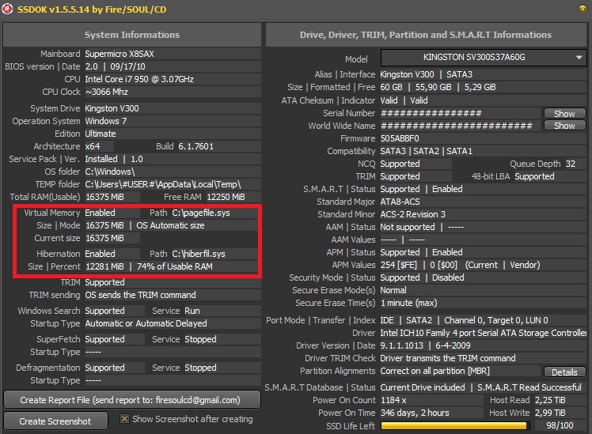Click SuperFetch service Stopped value
592x434 pixels.
click(200, 339)
